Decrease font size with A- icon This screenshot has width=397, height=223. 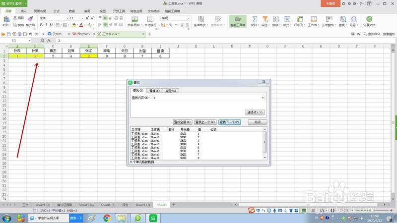pyautogui.click(x=92, y=18)
